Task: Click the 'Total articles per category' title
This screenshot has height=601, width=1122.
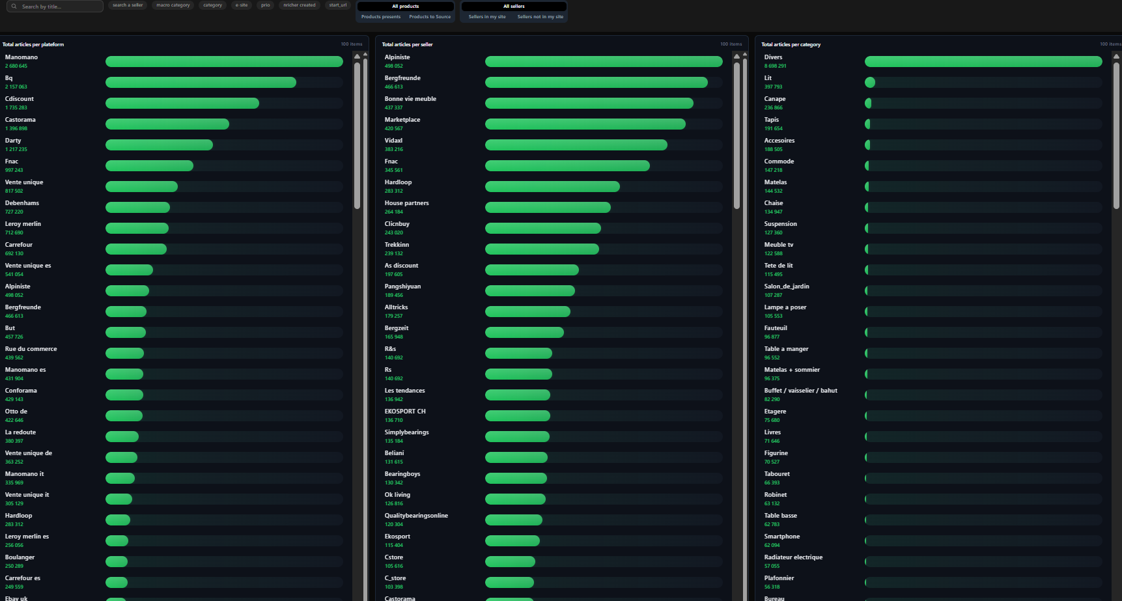Action: 791,44
